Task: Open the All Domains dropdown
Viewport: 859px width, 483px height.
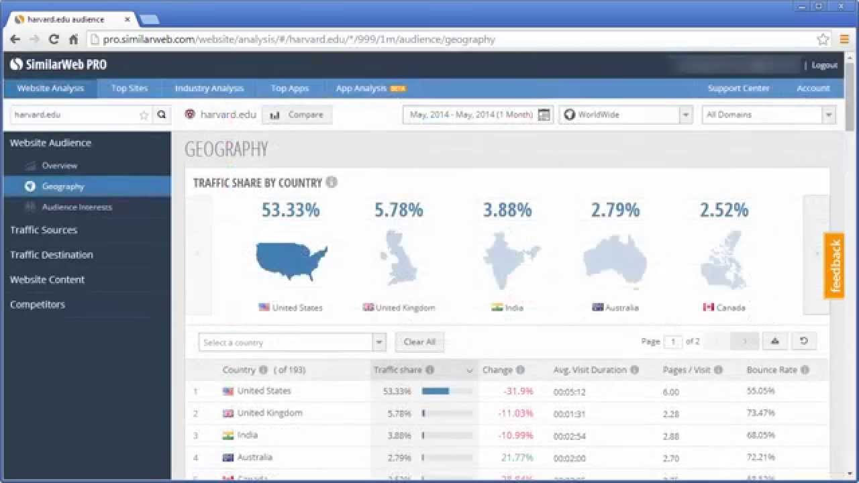Action: [x=768, y=115]
